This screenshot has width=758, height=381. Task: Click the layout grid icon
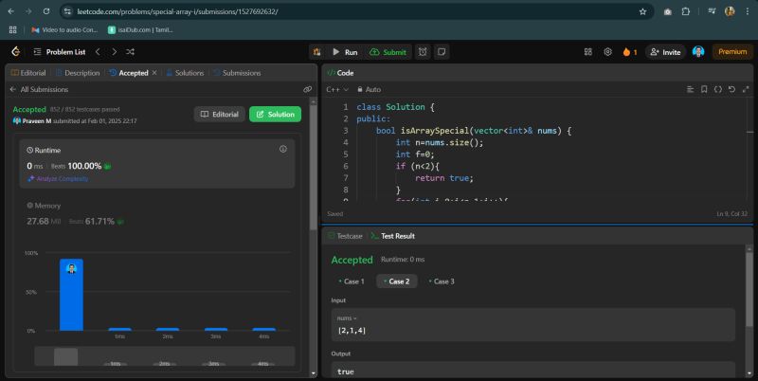pyautogui.click(x=587, y=52)
